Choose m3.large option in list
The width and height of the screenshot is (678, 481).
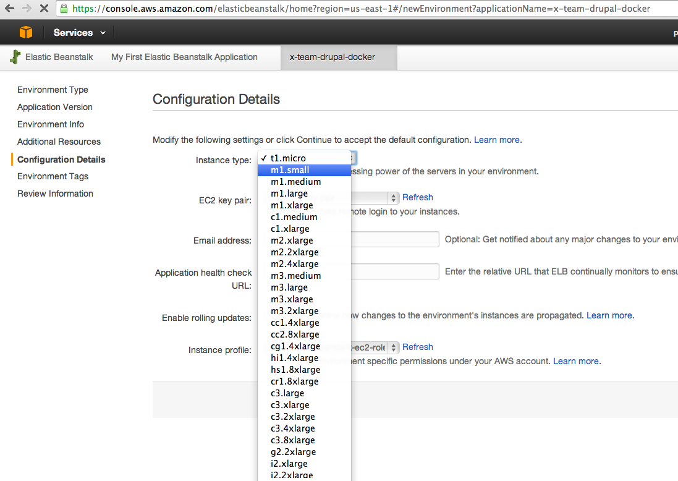tap(304, 287)
